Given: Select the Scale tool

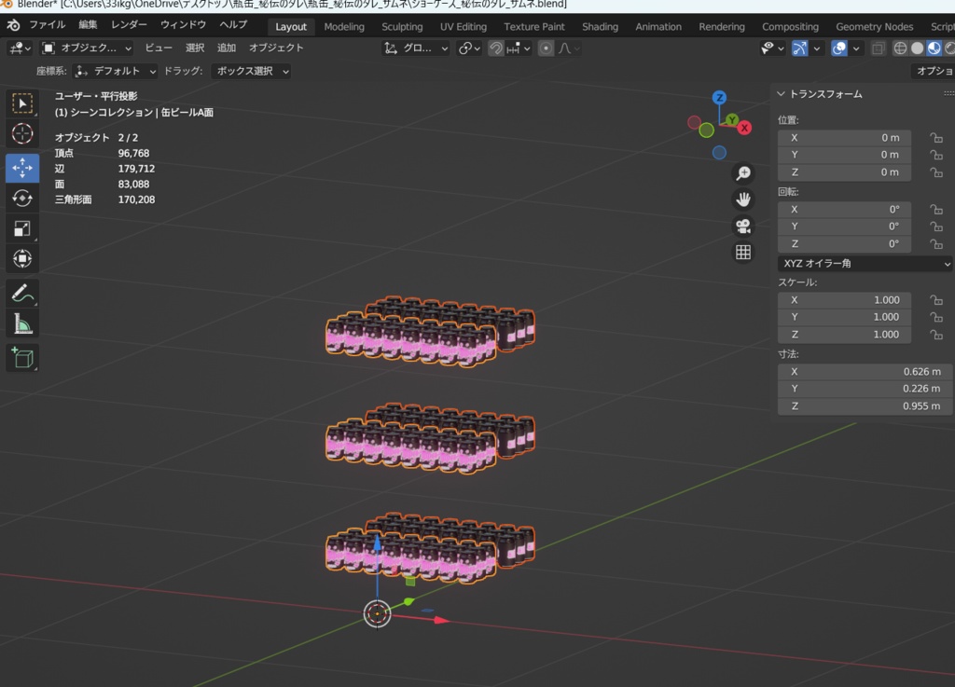Looking at the screenshot, I should point(22,228).
